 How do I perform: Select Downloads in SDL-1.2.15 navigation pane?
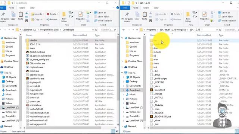pyautogui.click(x=135, y=90)
